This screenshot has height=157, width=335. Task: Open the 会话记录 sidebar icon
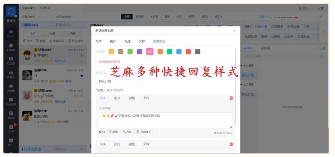[11, 102]
